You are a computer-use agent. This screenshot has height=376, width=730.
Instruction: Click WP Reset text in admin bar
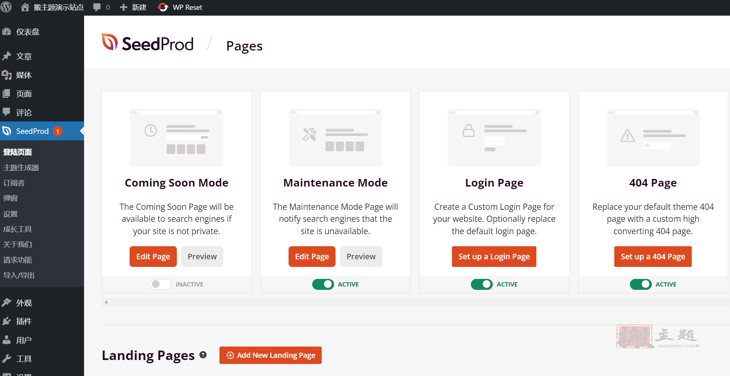coord(187,7)
